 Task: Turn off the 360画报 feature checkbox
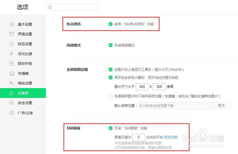coord(111,128)
